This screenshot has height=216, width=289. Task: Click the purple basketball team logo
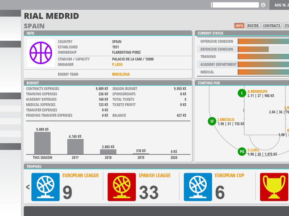(41, 53)
